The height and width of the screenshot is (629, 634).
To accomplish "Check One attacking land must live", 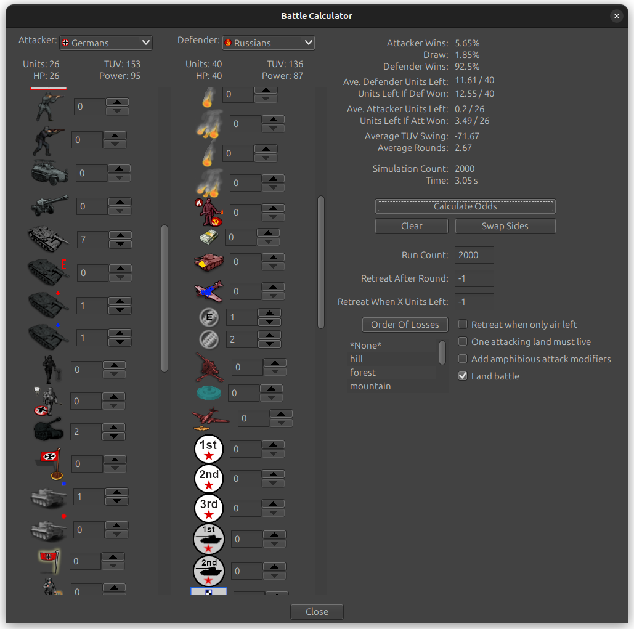I will 462,341.
